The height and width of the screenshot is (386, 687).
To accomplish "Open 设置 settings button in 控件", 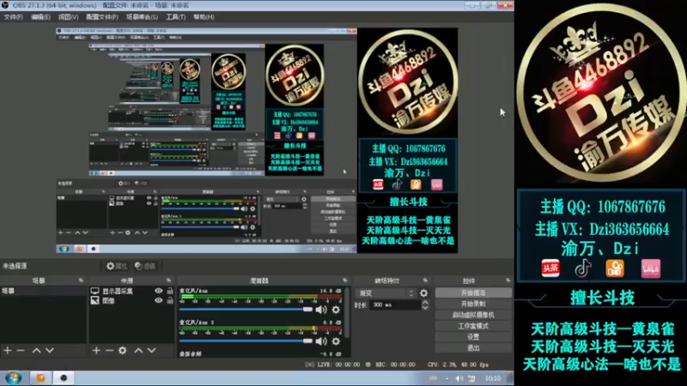I will pos(473,336).
